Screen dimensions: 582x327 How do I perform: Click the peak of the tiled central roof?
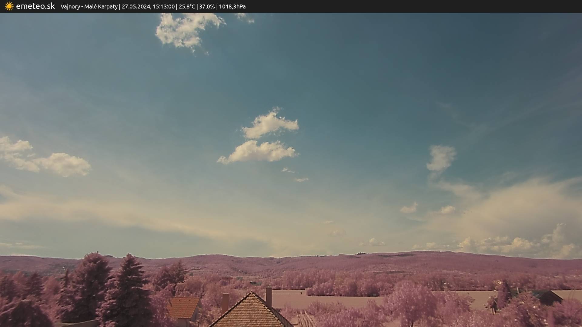click(251, 294)
